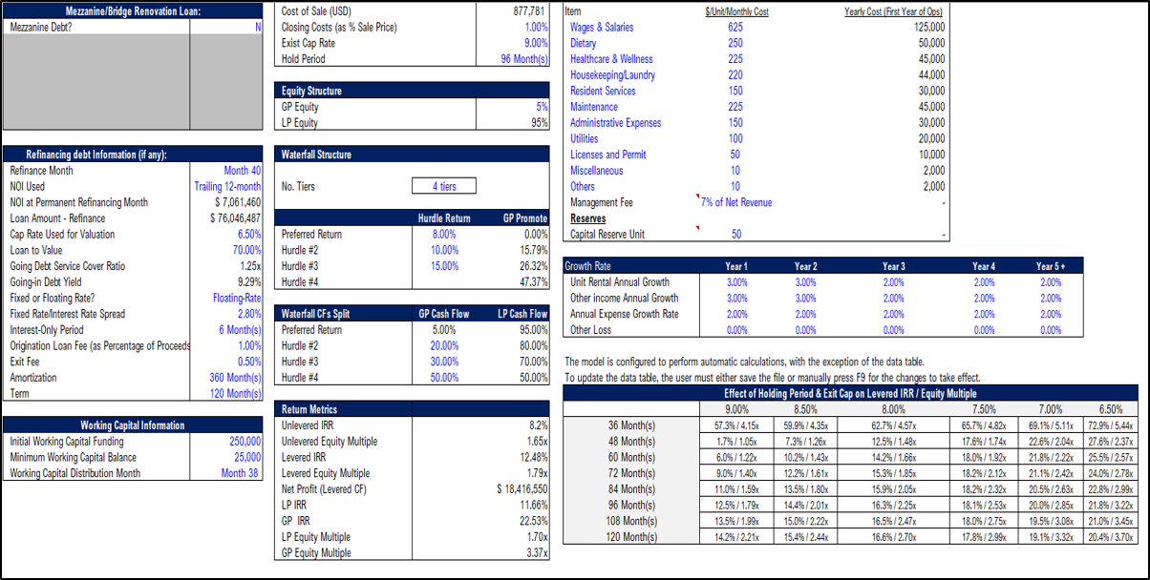The height and width of the screenshot is (580, 1150).
Task: Click the 'Housekeeping/Laundry' label
Action: tap(612, 75)
